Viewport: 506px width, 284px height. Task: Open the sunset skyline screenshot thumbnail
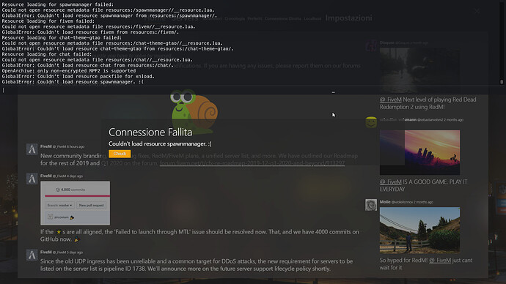[419, 152]
